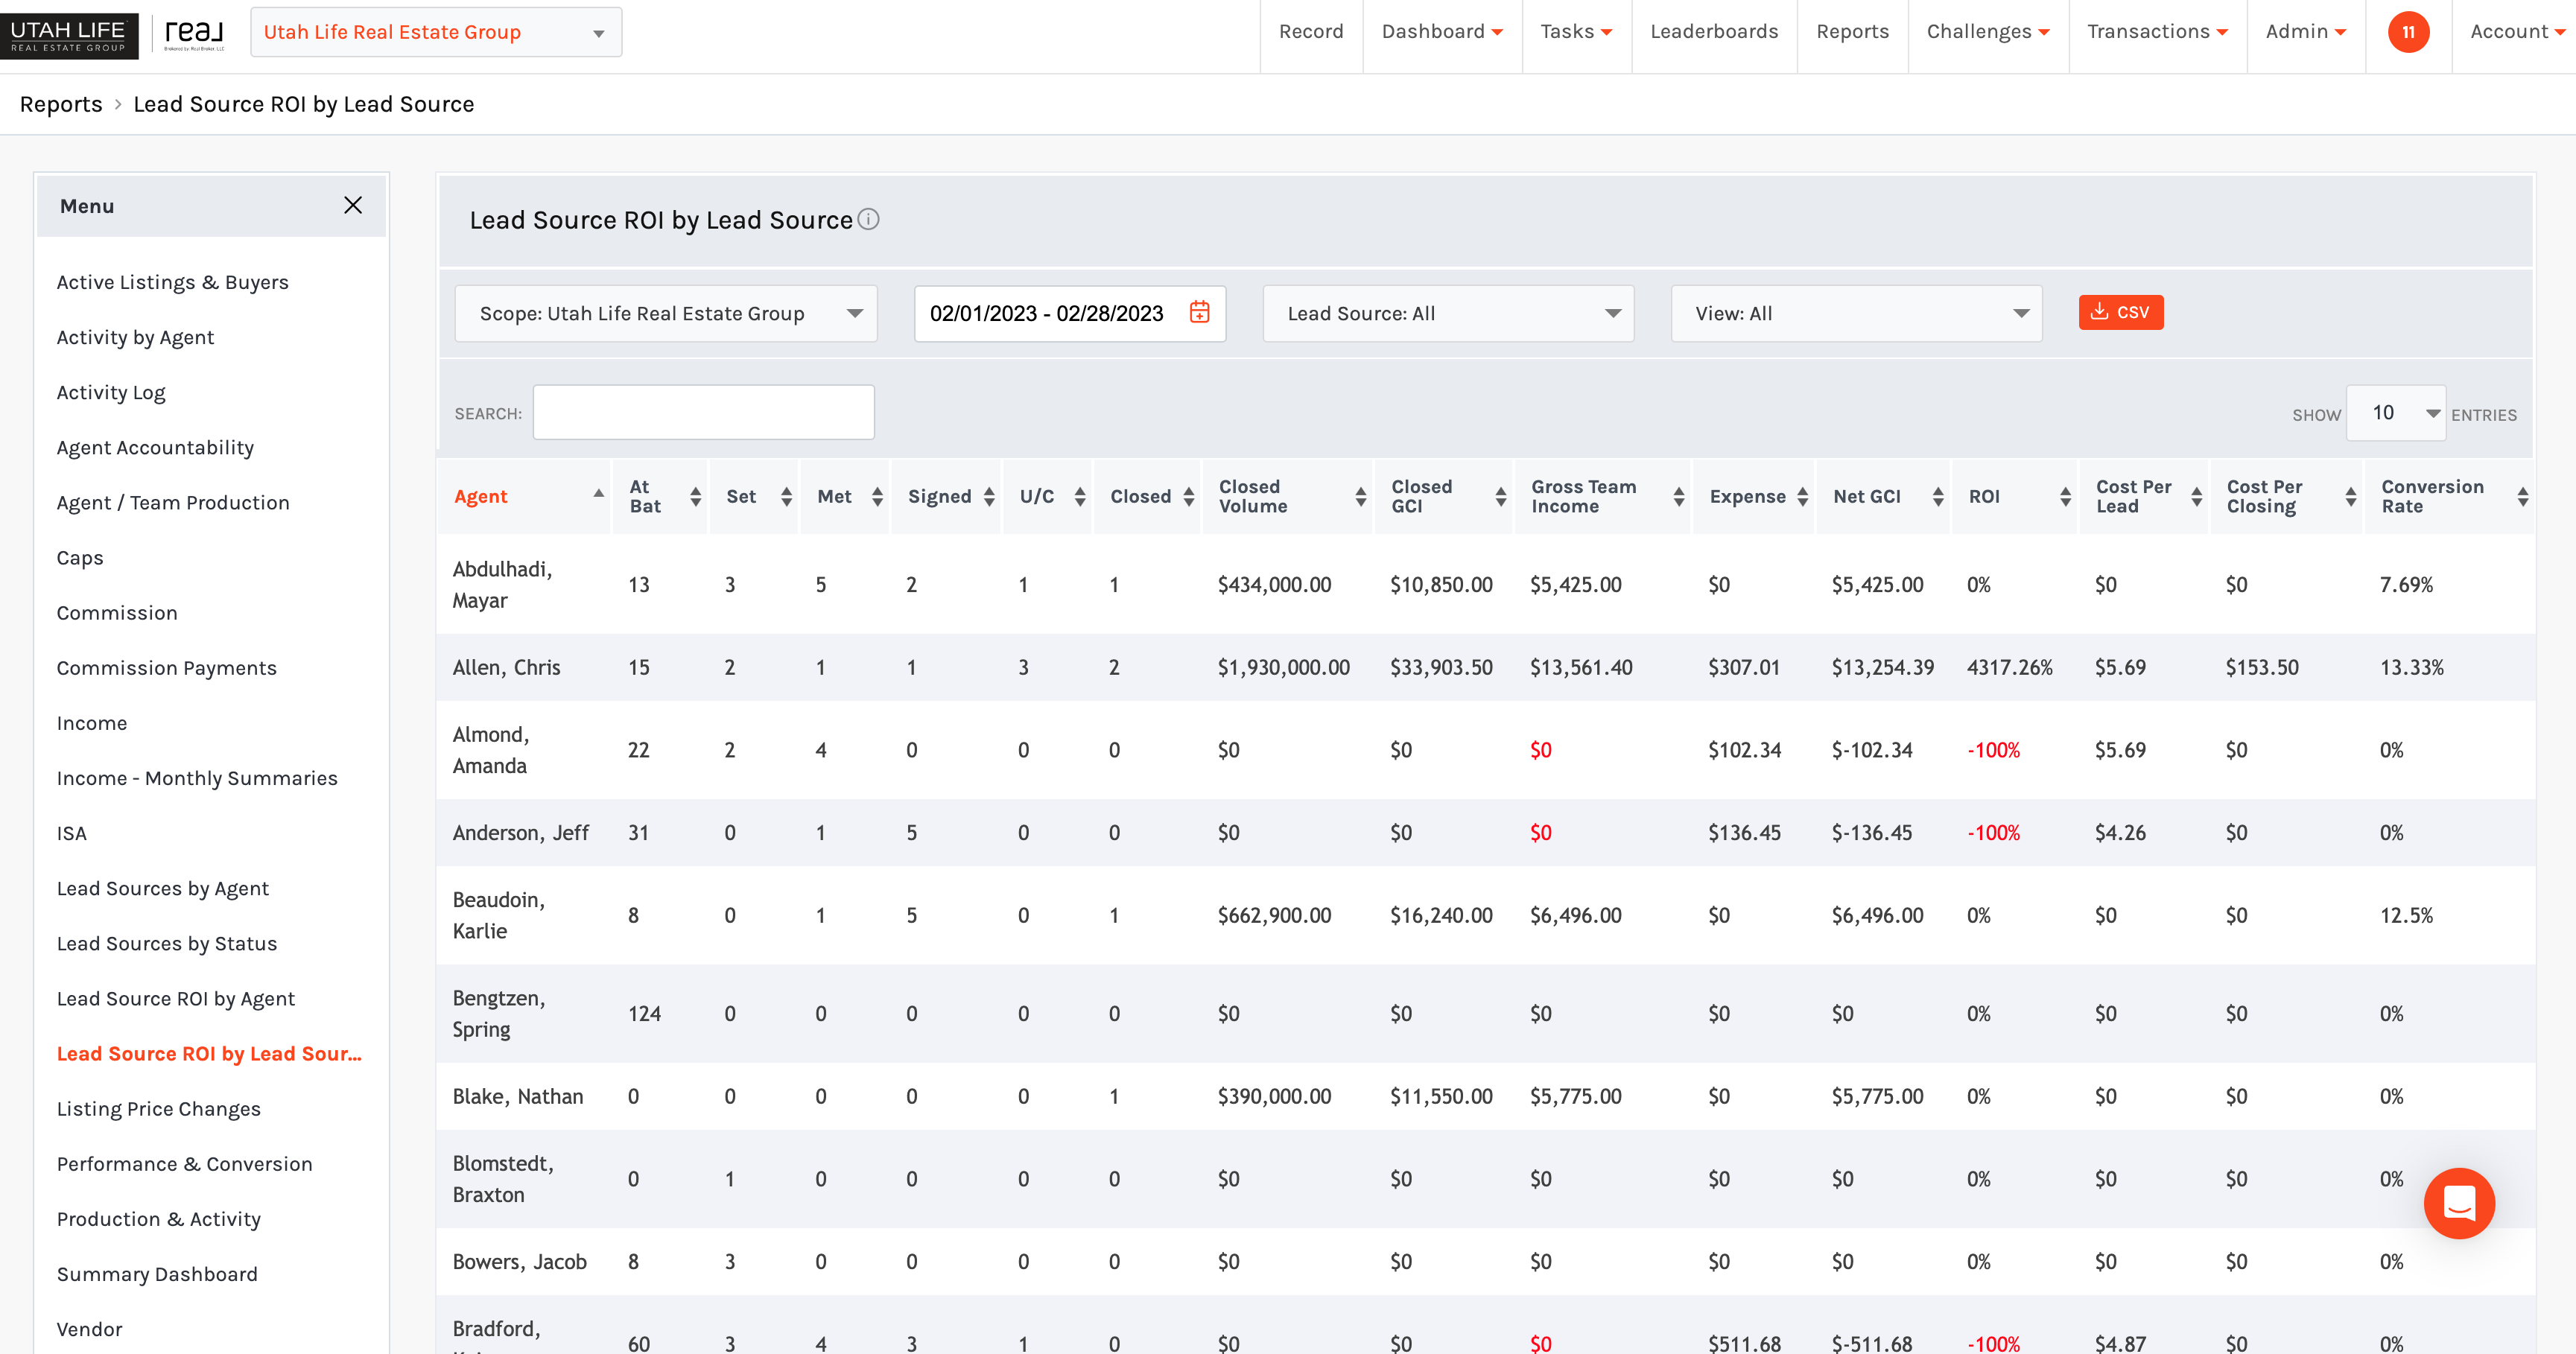Viewport: 2576px width, 1354px height.
Task: Open Lead Source ROI by Agent report
Action: [x=176, y=998]
